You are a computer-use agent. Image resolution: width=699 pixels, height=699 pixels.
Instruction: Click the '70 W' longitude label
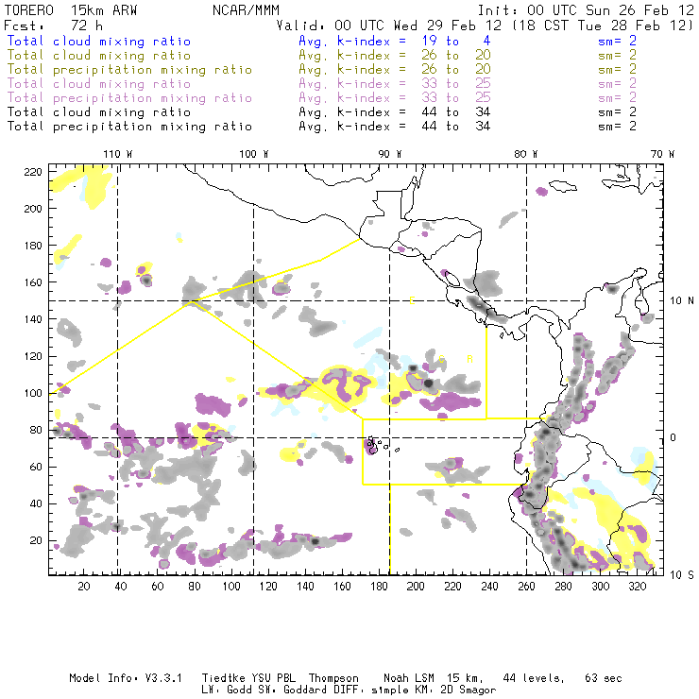[662, 154]
